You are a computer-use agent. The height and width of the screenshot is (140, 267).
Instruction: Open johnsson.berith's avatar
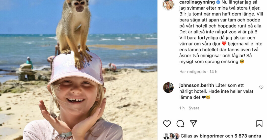pos(168,88)
